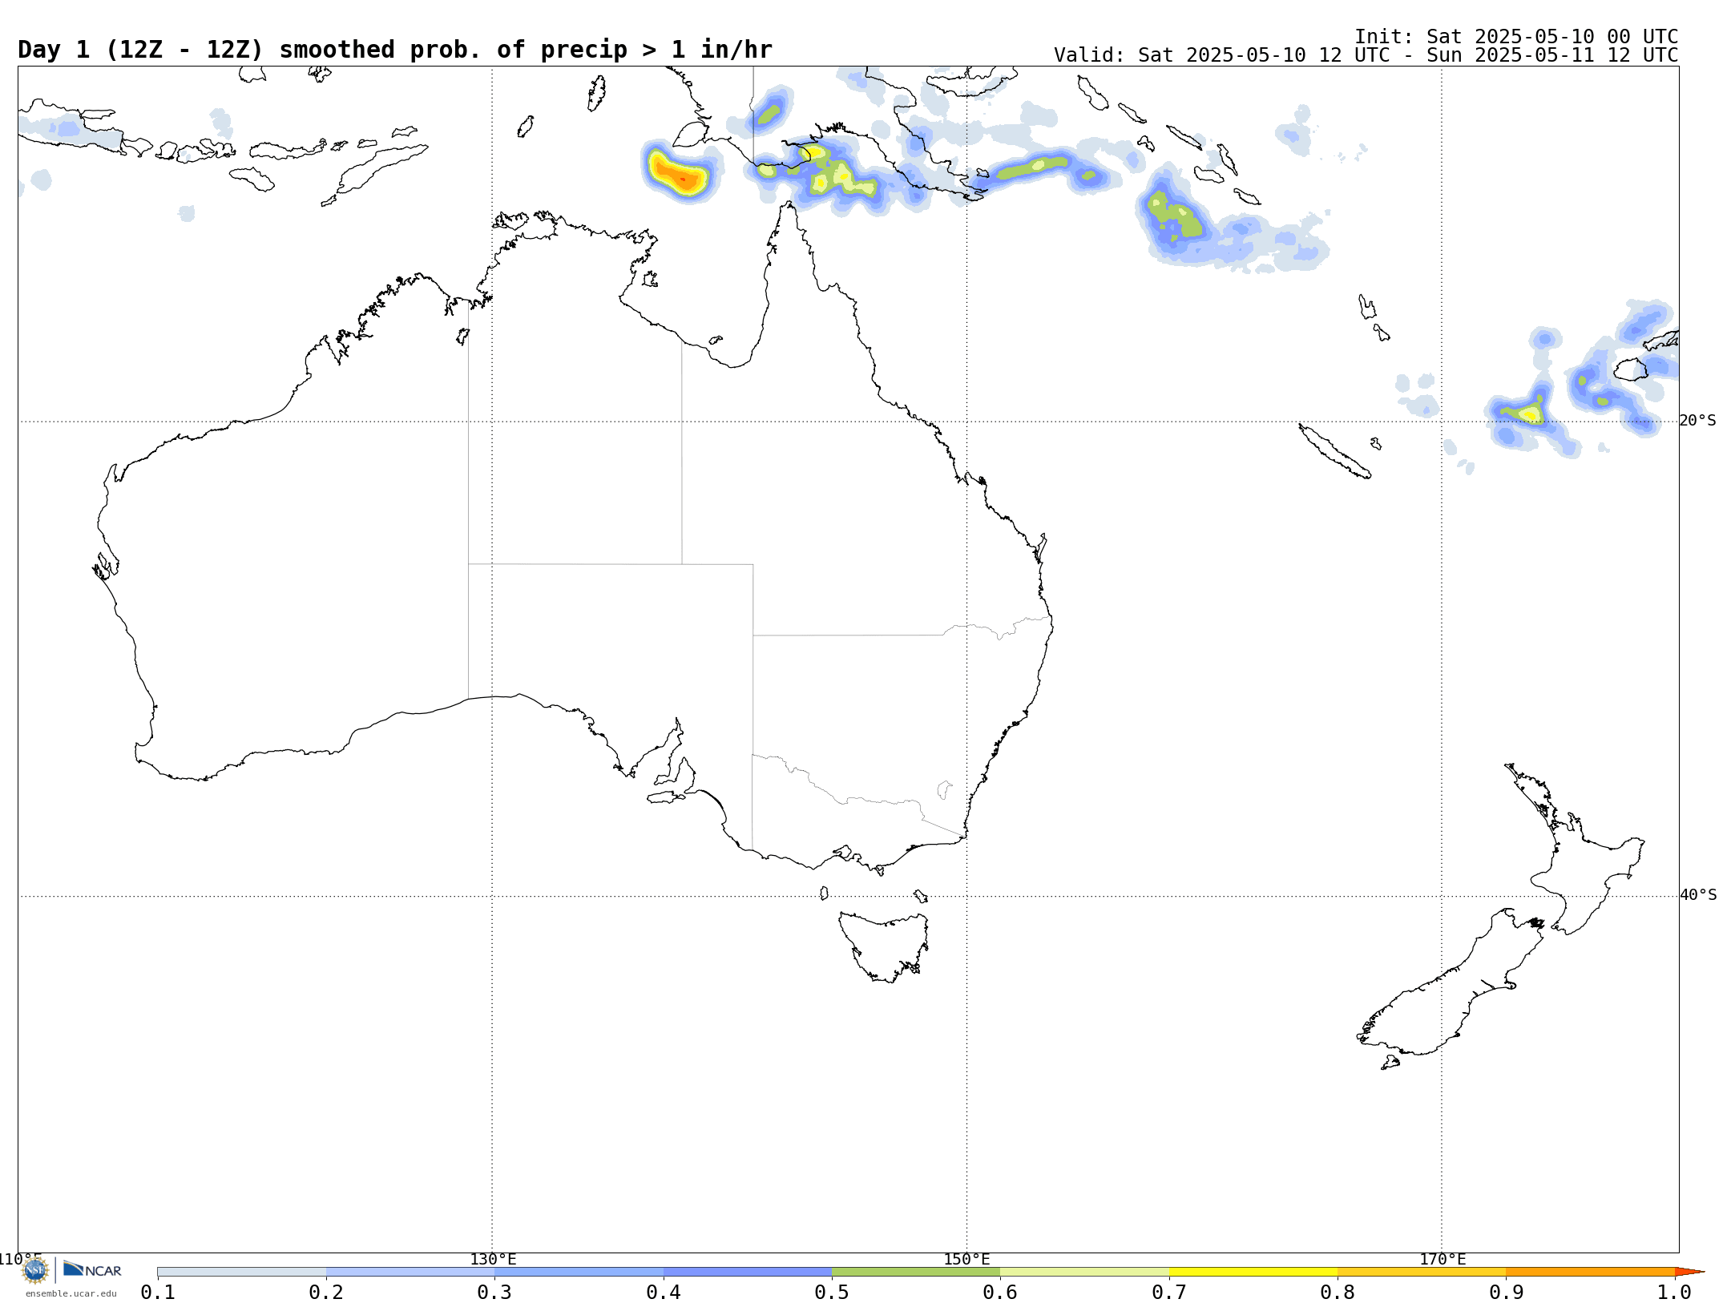Click the Valid time range text line
Viewport: 1731px width, 1303px height.
(x=1366, y=55)
